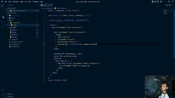175x98 pixels.
Task: Open the Explorer view in activity bar
Action: click(x=2, y=6)
